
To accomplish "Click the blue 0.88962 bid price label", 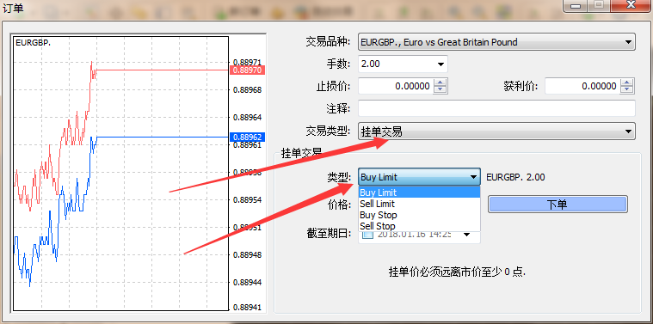I will 248,137.
